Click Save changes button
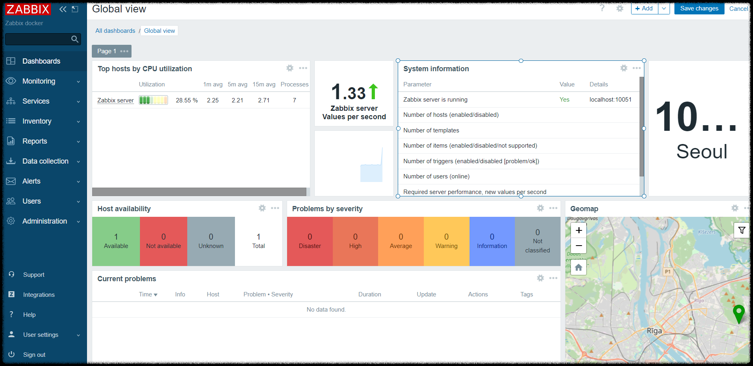This screenshot has height=366, width=753. click(x=699, y=8)
